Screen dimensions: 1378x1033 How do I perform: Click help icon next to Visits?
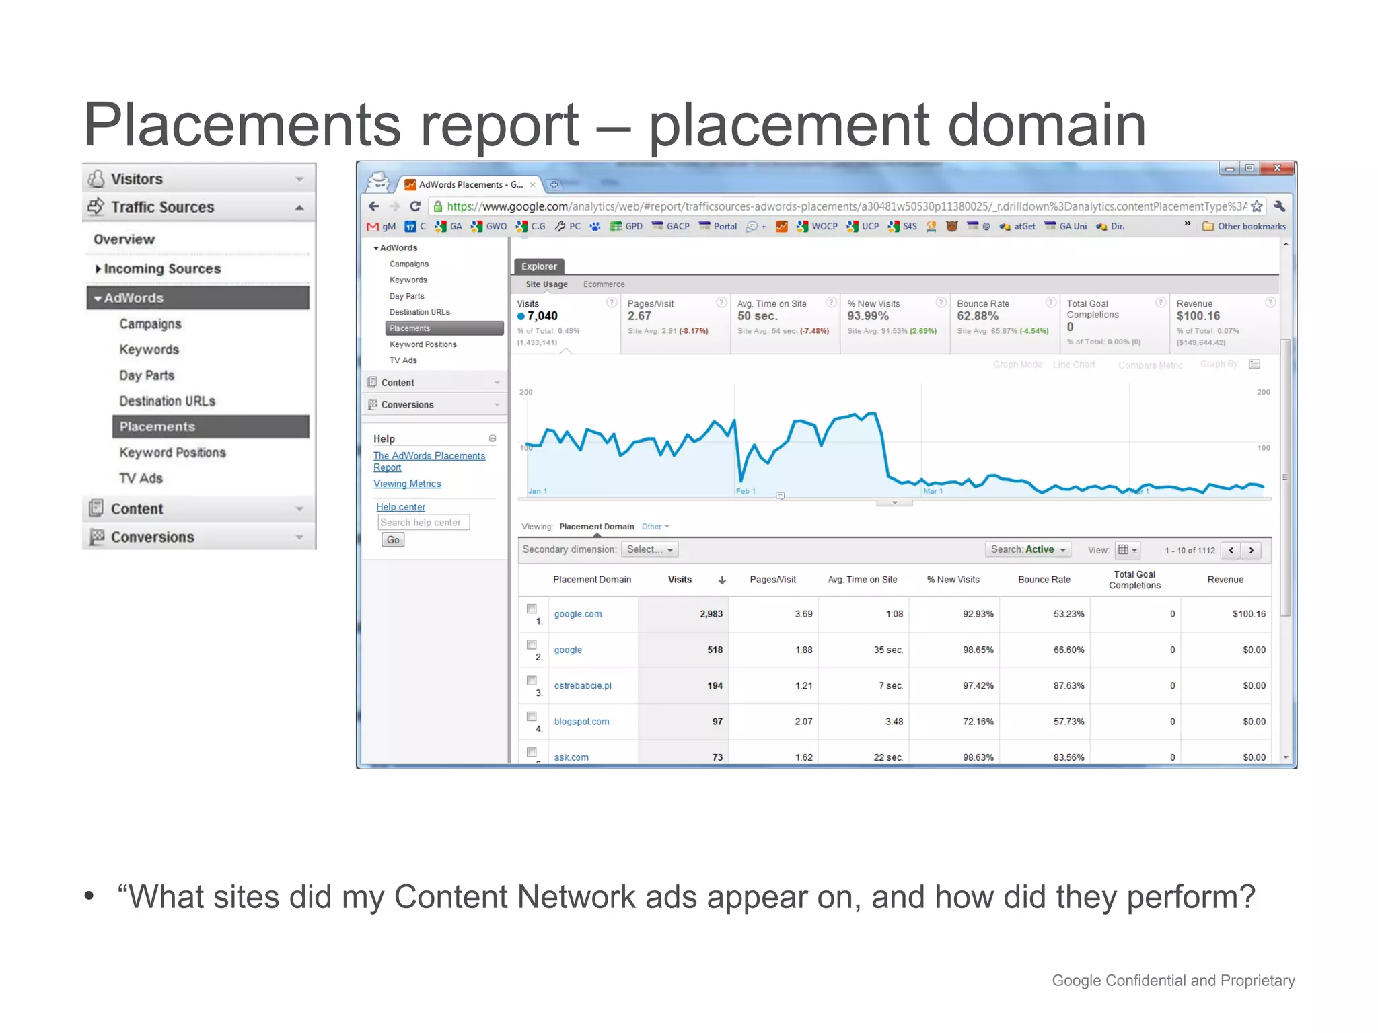point(612,303)
